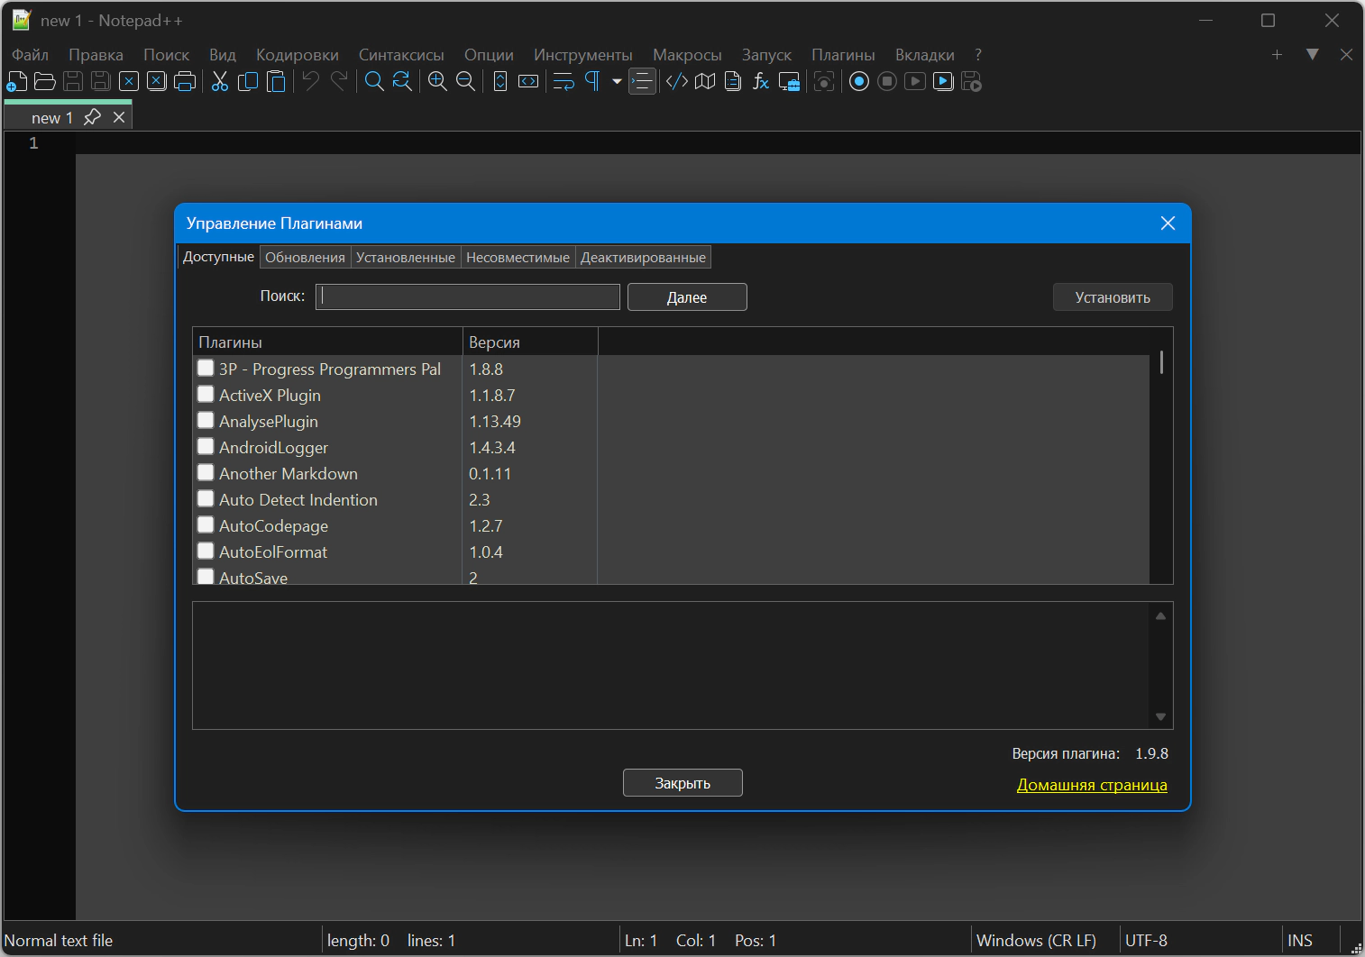Click the Open file folder icon
This screenshot has height=957, width=1365.
(x=44, y=82)
